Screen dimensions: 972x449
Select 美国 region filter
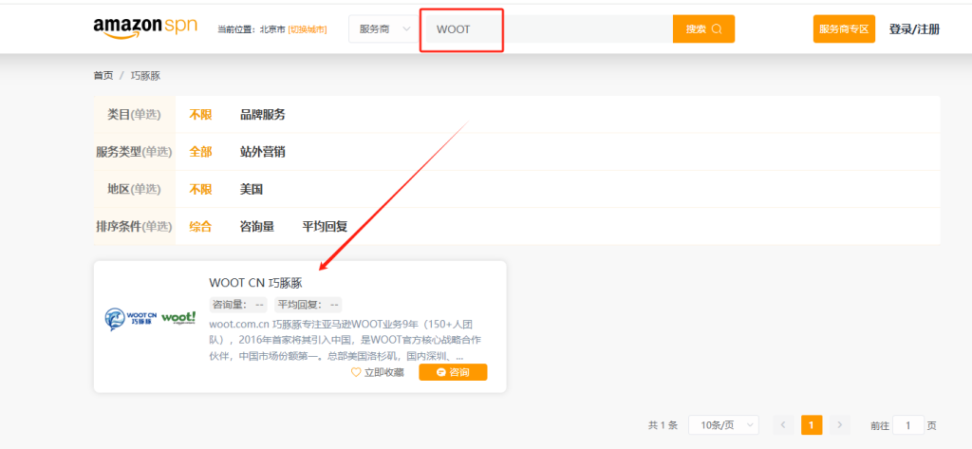tap(251, 189)
